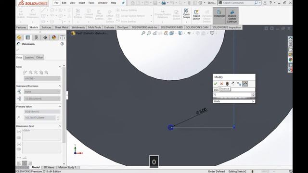Click the Dimension panel help icon
Viewport: 308px width, 173px height.
click(62, 44)
